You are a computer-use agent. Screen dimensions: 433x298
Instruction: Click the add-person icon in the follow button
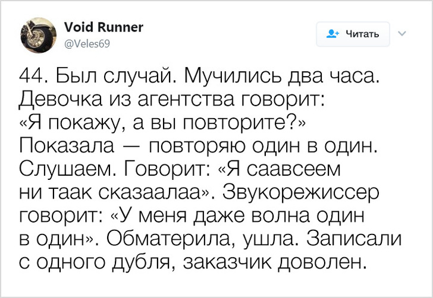point(334,34)
